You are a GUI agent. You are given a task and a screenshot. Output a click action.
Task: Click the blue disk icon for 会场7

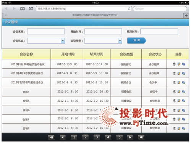[183, 119]
